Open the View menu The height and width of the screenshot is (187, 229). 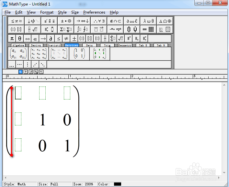pos(31,12)
